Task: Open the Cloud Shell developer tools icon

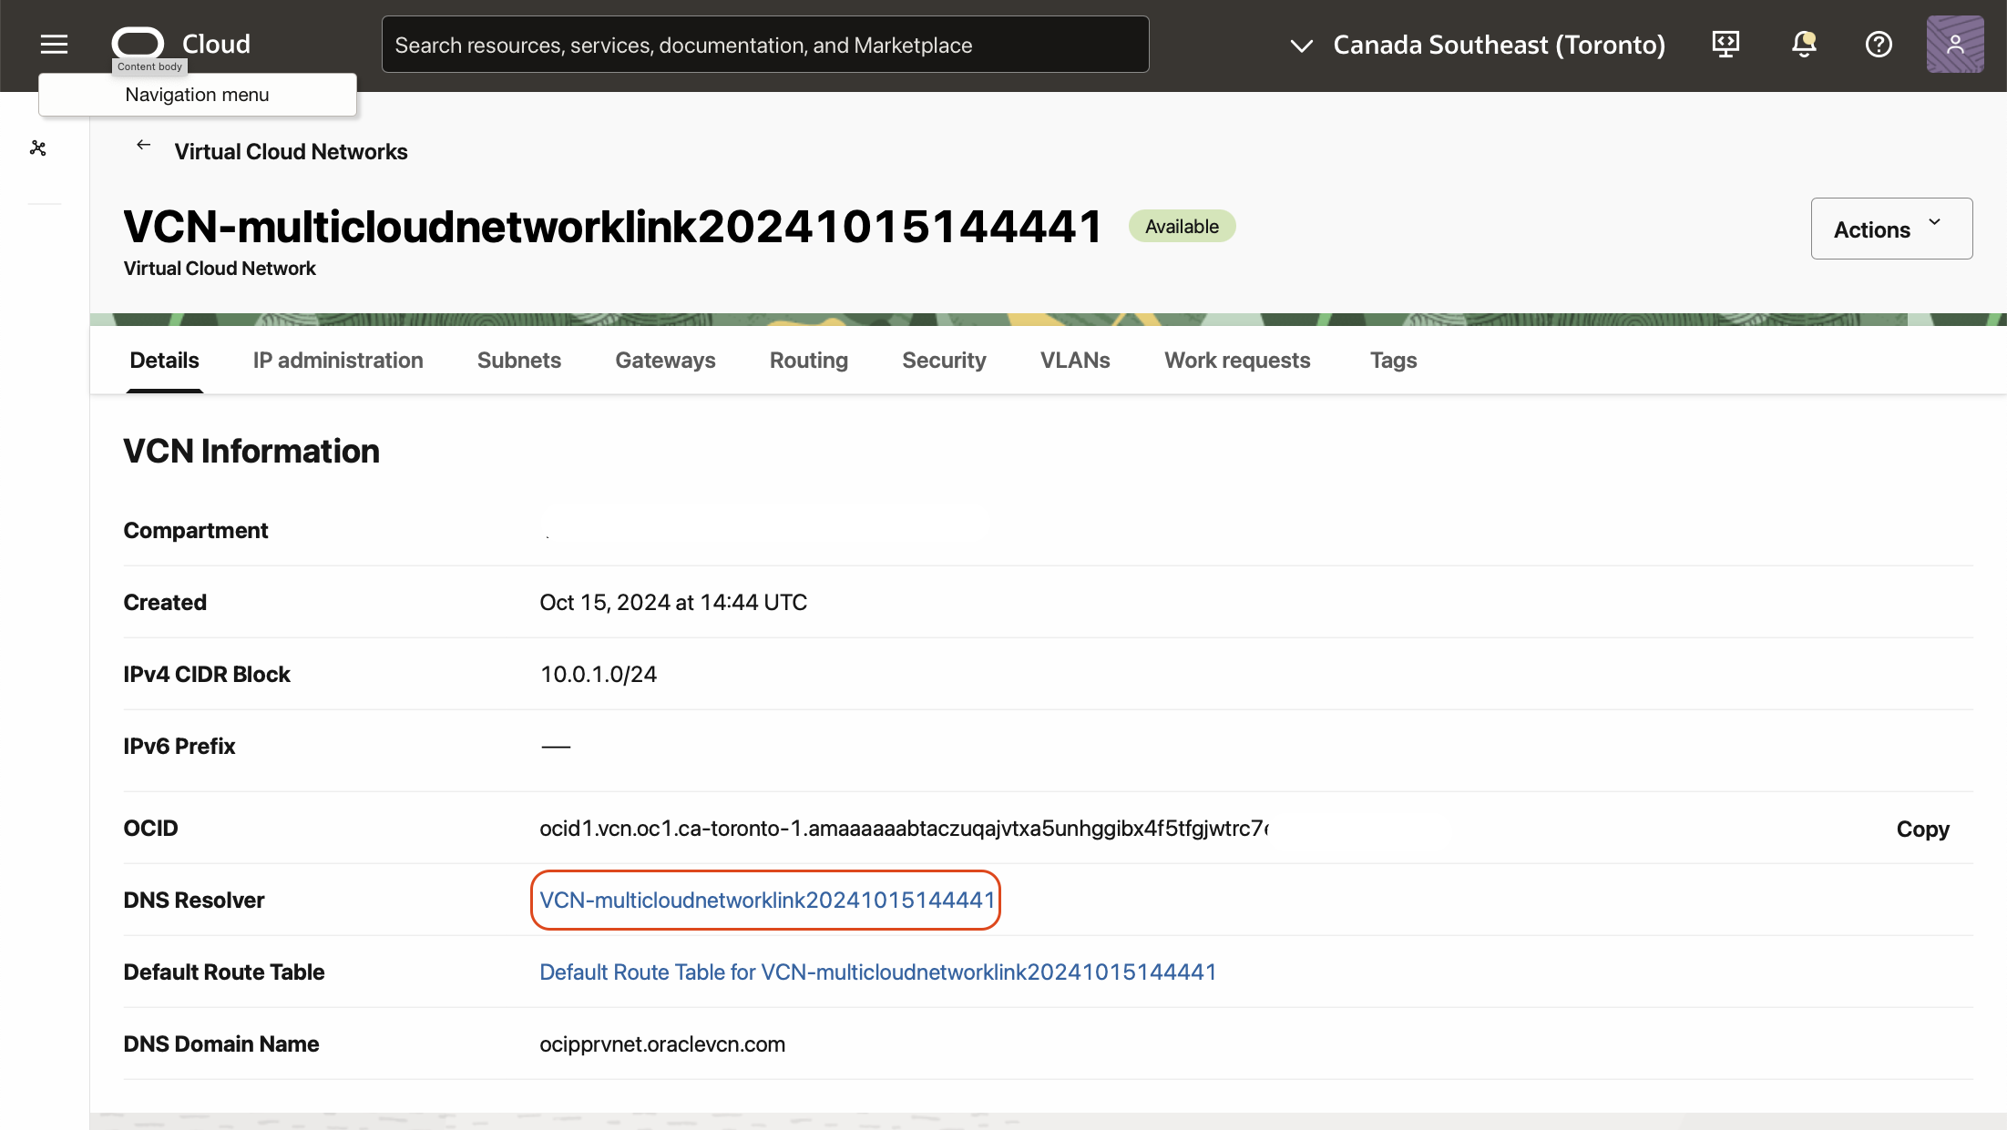Action: (x=1725, y=44)
